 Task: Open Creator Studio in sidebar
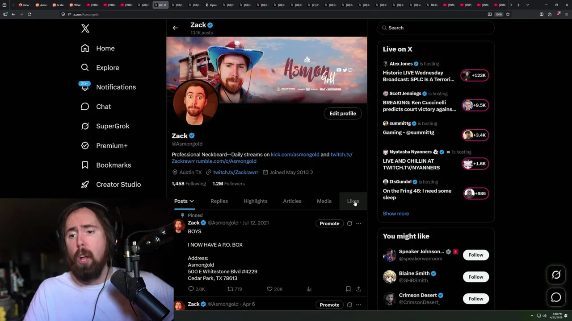[x=111, y=185]
